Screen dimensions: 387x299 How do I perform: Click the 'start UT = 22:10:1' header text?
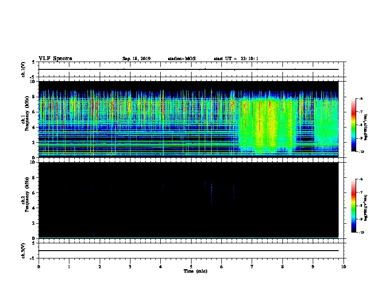[236, 59]
